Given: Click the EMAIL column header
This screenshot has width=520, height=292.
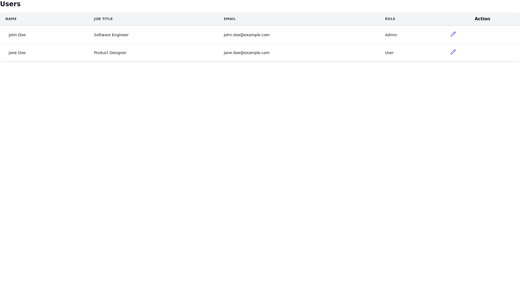Looking at the screenshot, I should (x=230, y=19).
